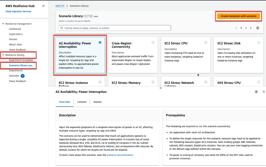Go to previous page of scenarios
This screenshot has width=266, height=167.
[236, 28]
